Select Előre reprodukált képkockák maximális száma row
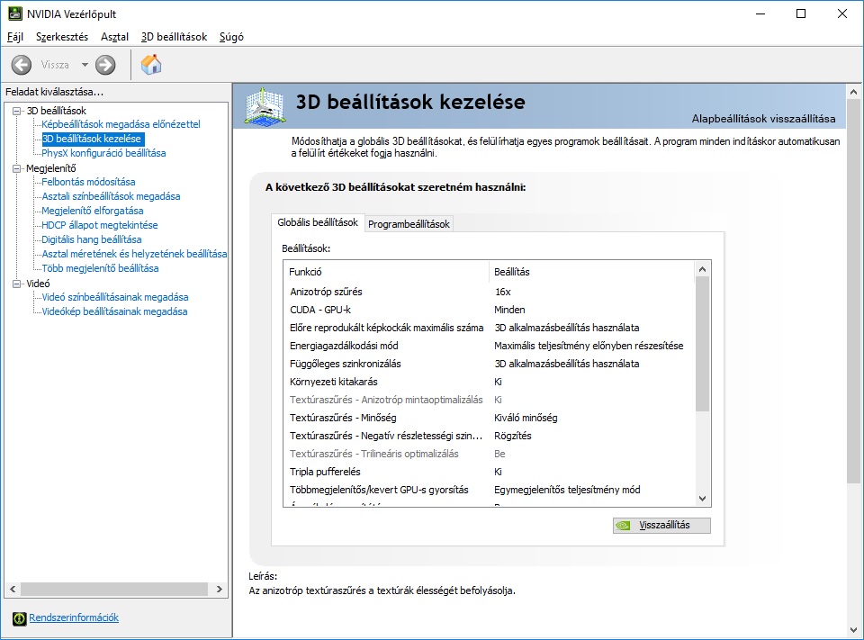Viewport: 864px width, 640px height. click(x=489, y=328)
